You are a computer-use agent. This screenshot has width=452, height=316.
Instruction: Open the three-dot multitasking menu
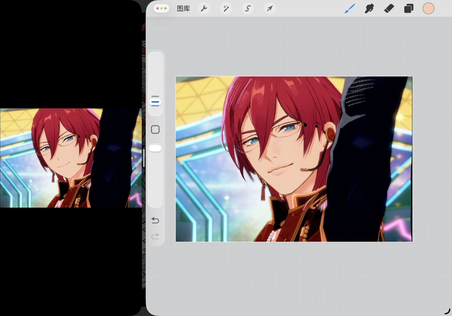tap(161, 8)
